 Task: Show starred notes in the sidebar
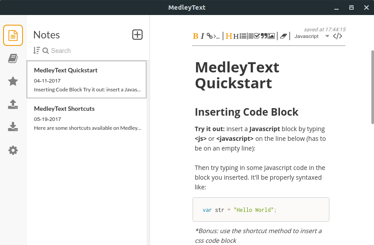coord(13,81)
